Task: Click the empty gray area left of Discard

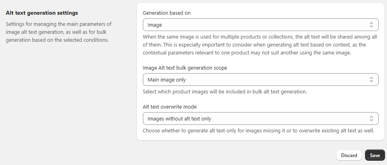Action: coord(239,155)
